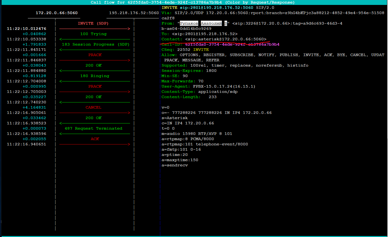Screen dimensions: 388x237
Task: Select the 100 Trying response arrow
Action: (x=93, y=34)
